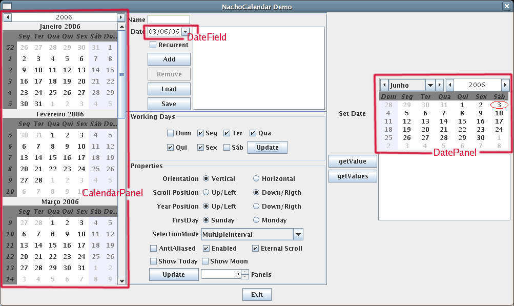The width and height of the screenshot is (514, 306).
Task: Expand the SelectionMode combo box
Action: pos(298,235)
